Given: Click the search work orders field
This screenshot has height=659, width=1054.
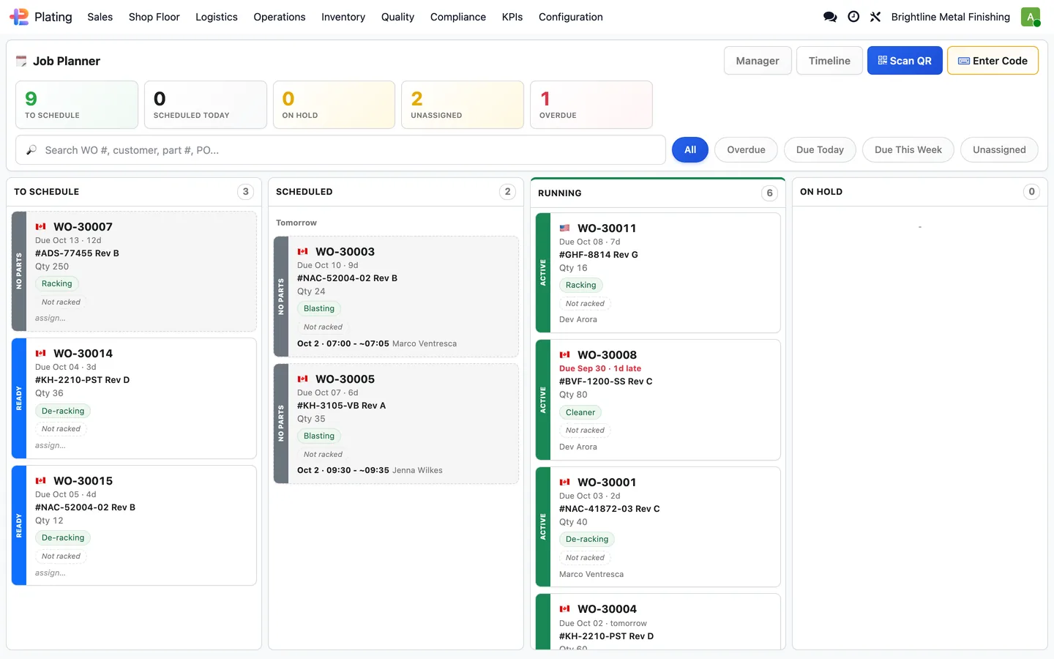Looking at the screenshot, I should (x=340, y=150).
